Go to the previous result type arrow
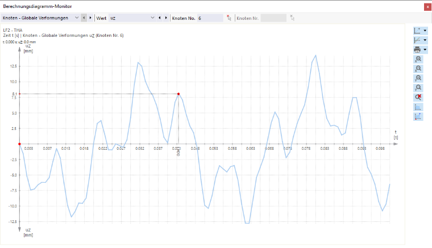Image resolution: width=432 pixels, height=248 pixels. (84, 18)
